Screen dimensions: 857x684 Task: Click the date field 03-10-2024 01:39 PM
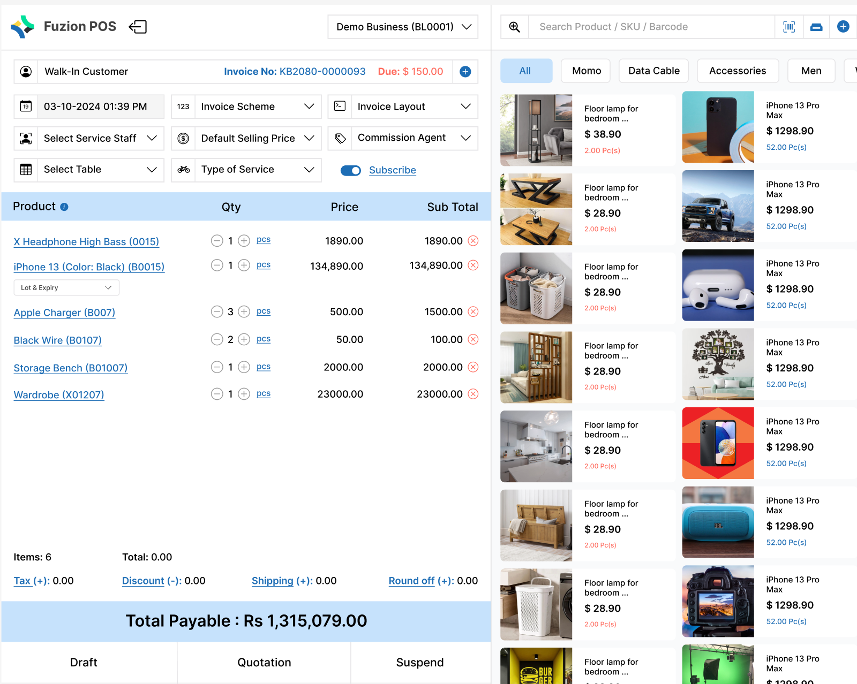101,107
